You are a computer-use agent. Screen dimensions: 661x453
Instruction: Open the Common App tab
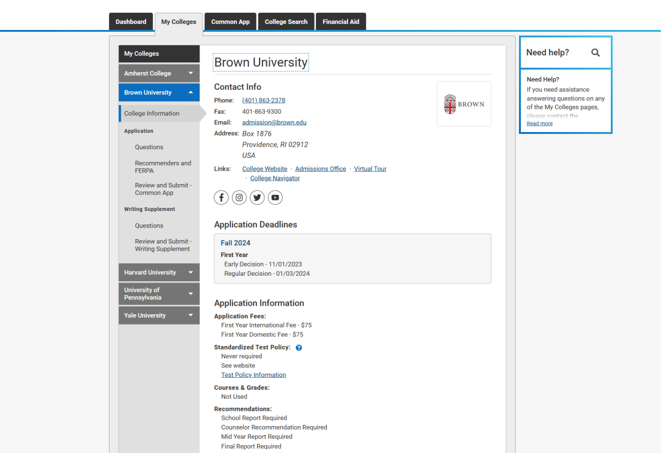(x=231, y=22)
